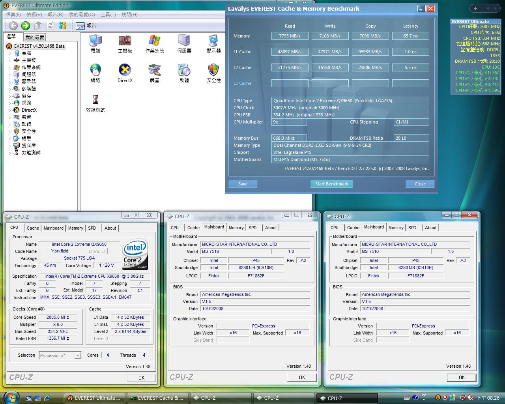This screenshot has width=505, height=404.
Task: Click Close in benchmark window
Action: tap(420, 184)
